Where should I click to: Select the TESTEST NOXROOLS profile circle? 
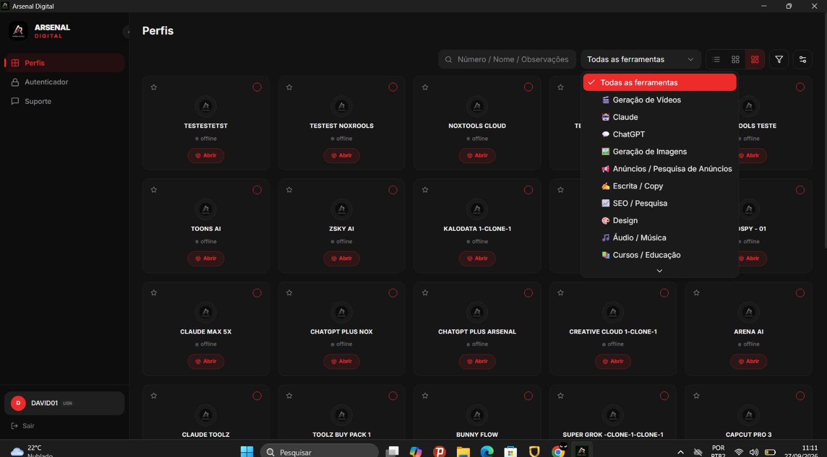(393, 87)
